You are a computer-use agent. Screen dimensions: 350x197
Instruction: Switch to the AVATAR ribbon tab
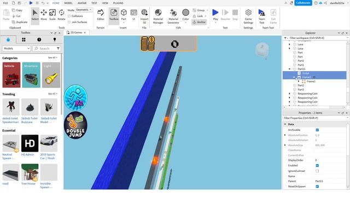[82, 3]
